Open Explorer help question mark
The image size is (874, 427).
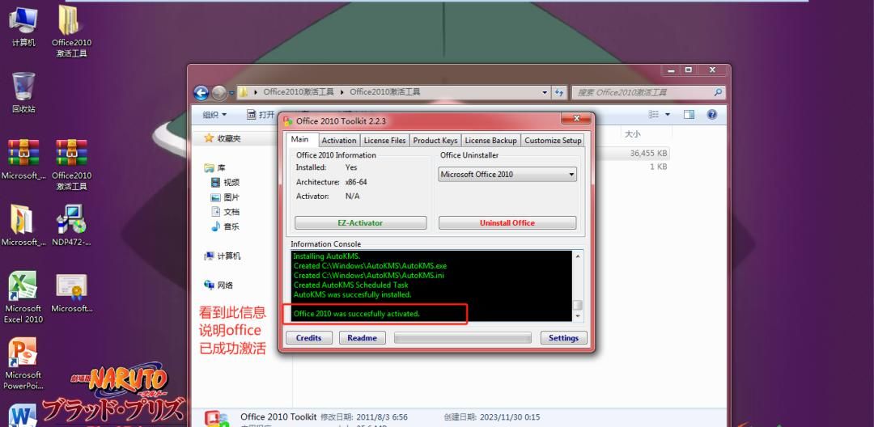pyautogui.click(x=712, y=114)
